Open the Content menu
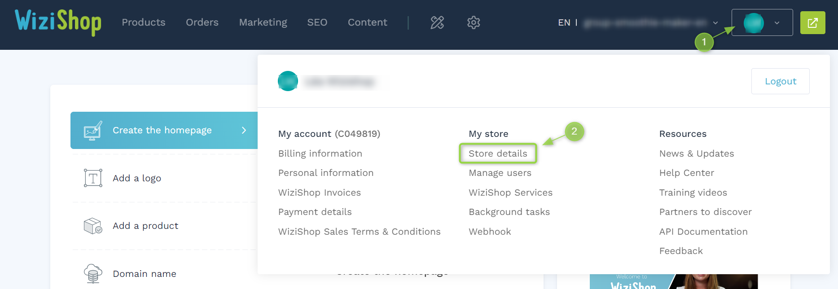 coord(368,22)
